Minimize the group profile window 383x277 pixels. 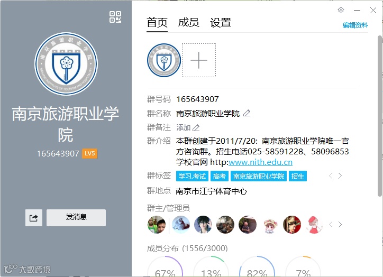(x=357, y=10)
